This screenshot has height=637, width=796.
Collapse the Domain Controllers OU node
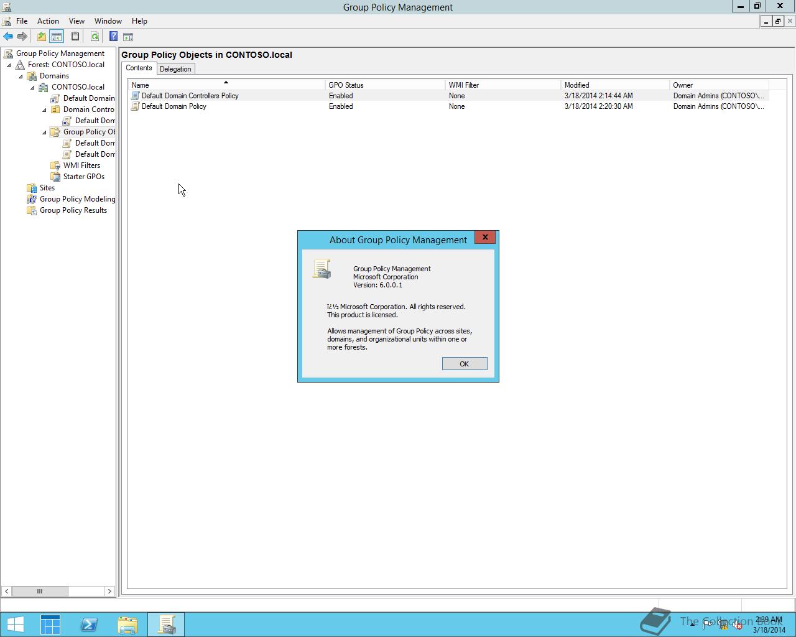pos(44,109)
